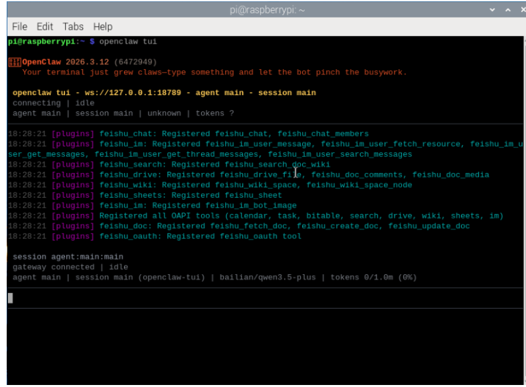Click the window minimize chevron icon
The image size is (526, 387).
pyautogui.click(x=492, y=10)
